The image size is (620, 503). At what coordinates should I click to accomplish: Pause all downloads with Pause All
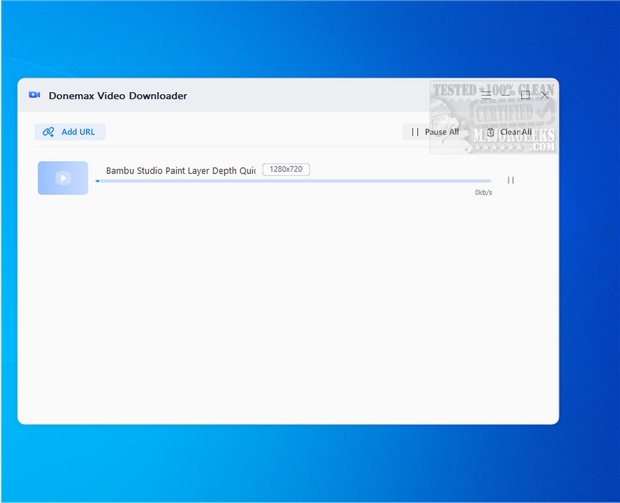click(435, 132)
